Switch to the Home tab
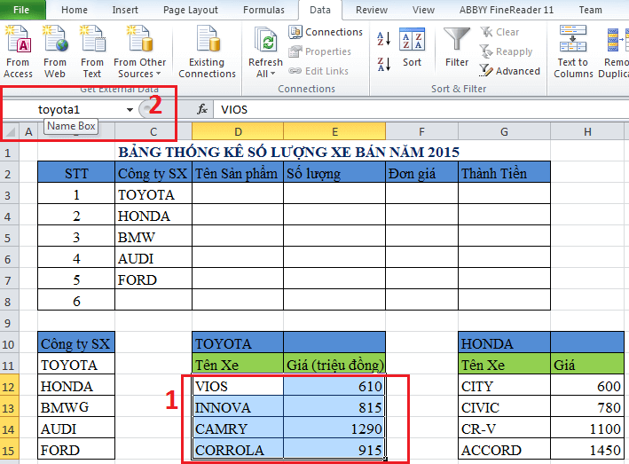The image size is (629, 464). [x=75, y=10]
